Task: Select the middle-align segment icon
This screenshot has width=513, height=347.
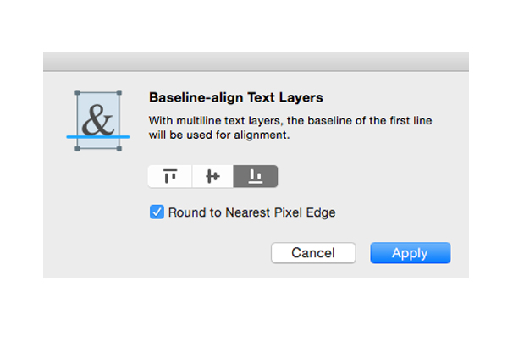Action: tap(212, 176)
